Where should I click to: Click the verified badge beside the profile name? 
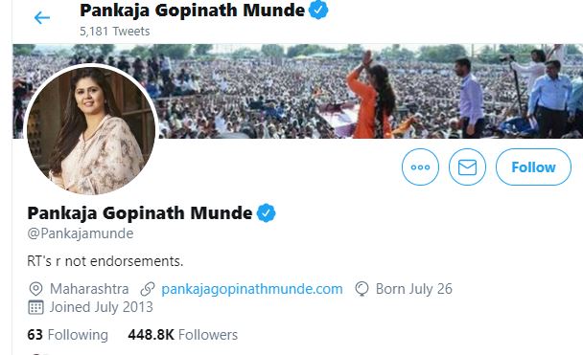(x=267, y=213)
